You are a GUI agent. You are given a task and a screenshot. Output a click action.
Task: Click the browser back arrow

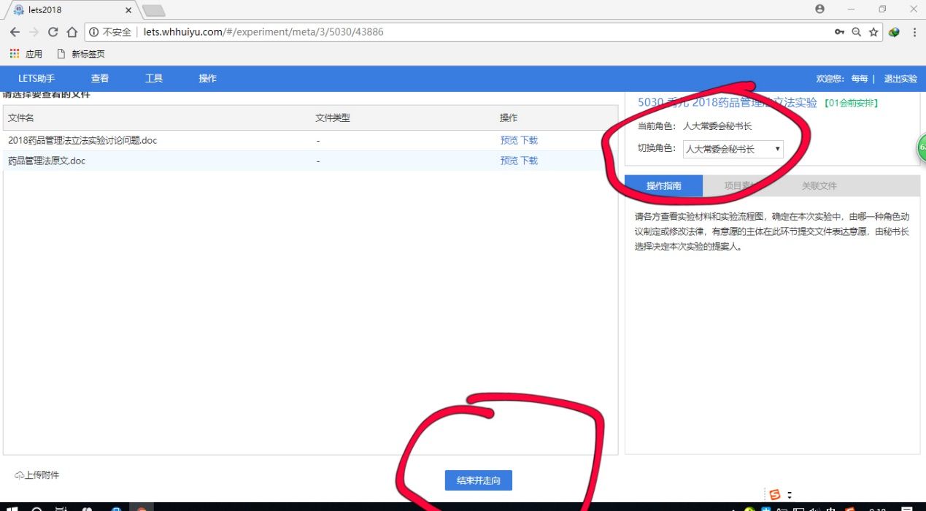15,32
